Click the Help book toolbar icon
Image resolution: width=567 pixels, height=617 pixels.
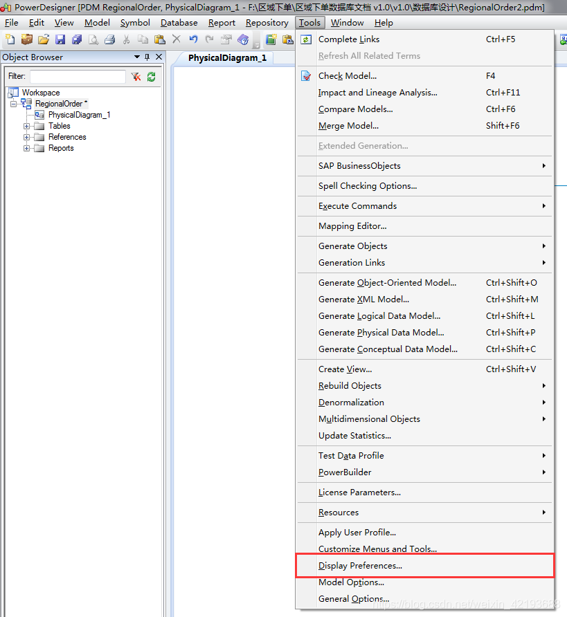tap(243, 39)
